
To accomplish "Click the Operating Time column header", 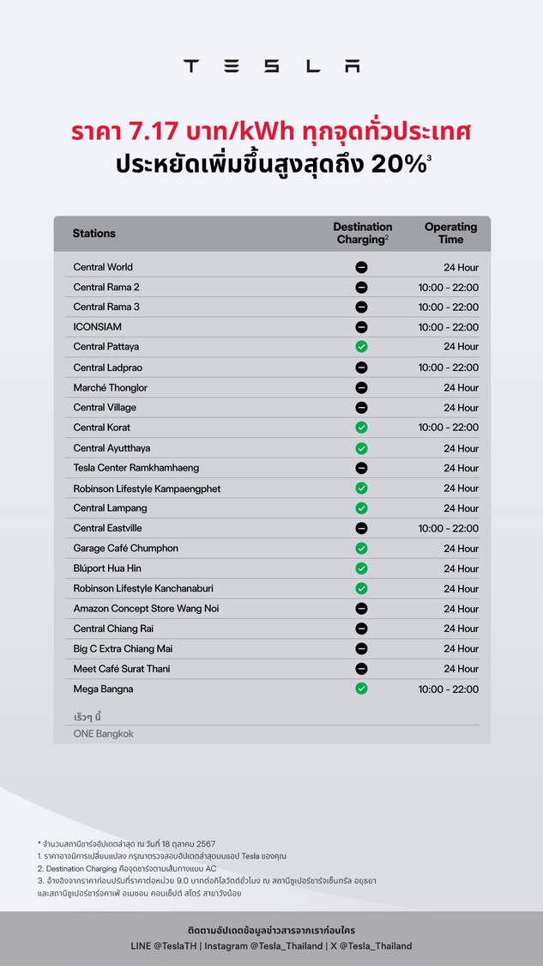I will (x=450, y=234).
